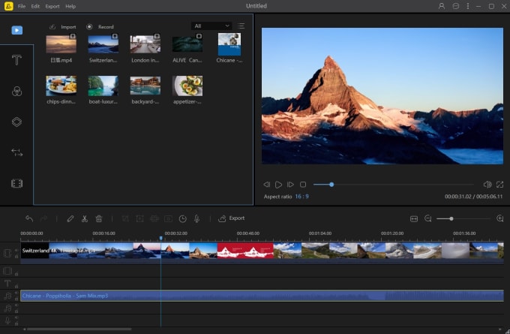Play the preview video
510x334 pixels.
278,185
